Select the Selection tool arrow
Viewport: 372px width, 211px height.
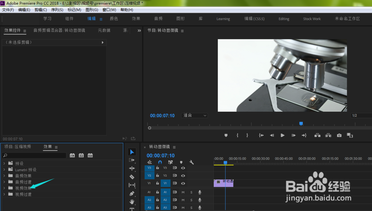pos(132,152)
